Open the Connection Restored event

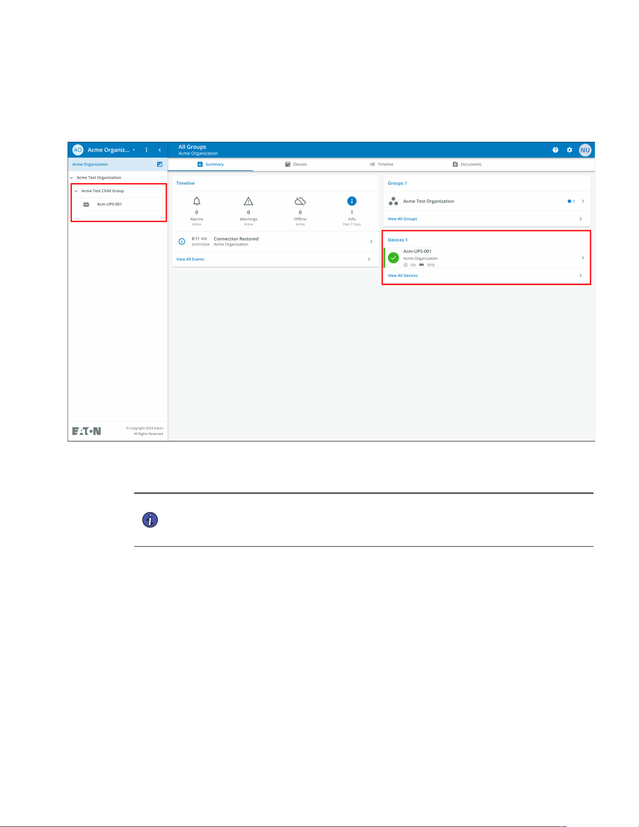pos(276,241)
